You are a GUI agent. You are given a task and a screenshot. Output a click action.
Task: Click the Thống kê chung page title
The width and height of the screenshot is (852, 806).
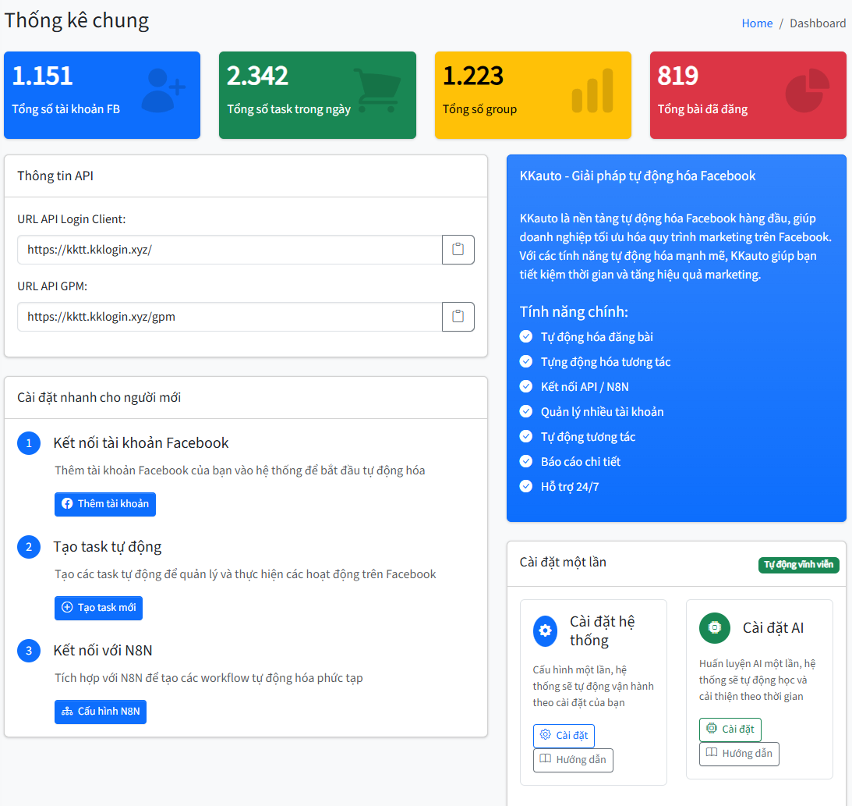click(76, 20)
